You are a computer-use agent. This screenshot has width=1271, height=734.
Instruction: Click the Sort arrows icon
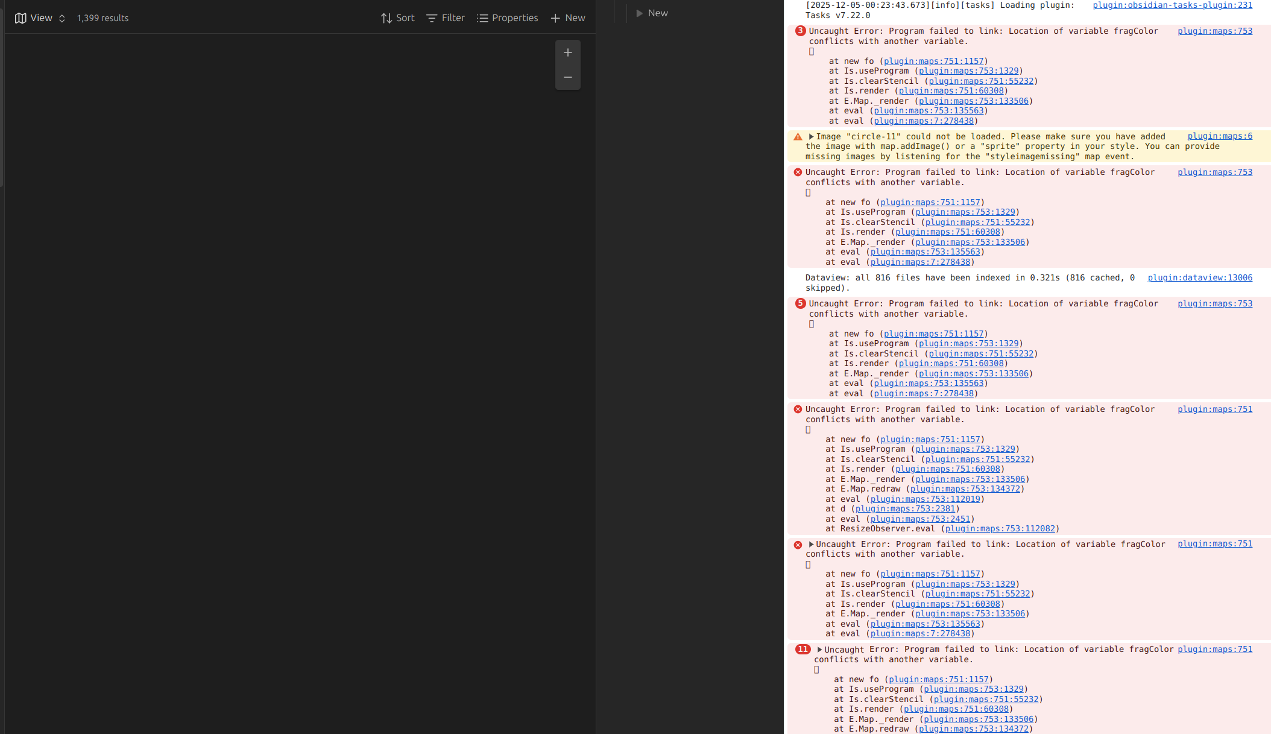click(386, 18)
